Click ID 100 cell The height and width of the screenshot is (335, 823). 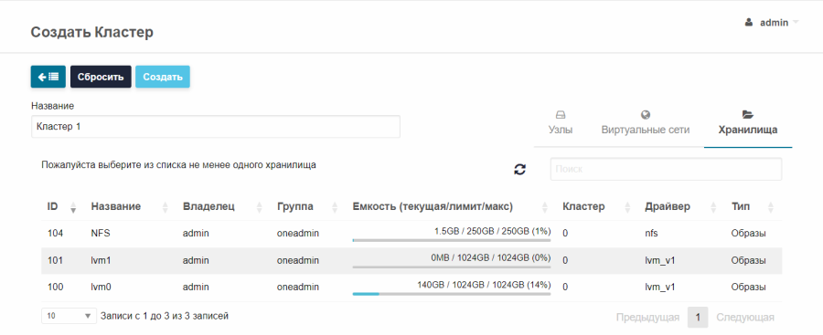tap(55, 287)
